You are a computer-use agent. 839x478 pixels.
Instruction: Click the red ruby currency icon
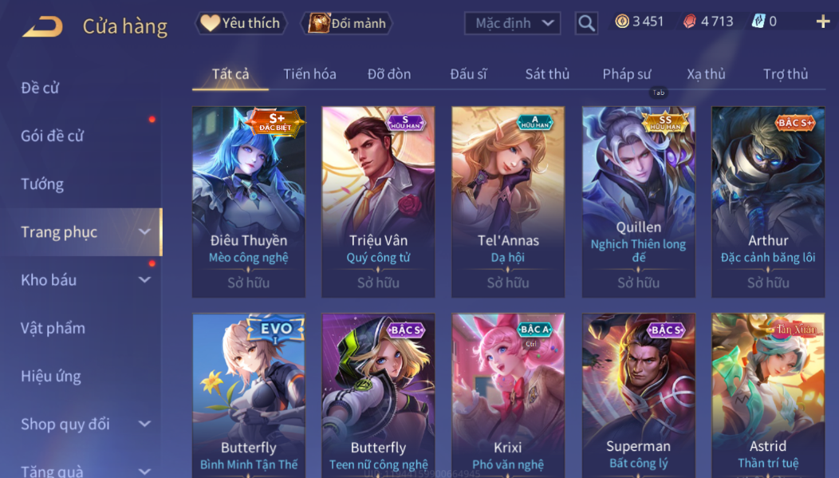click(690, 22)
